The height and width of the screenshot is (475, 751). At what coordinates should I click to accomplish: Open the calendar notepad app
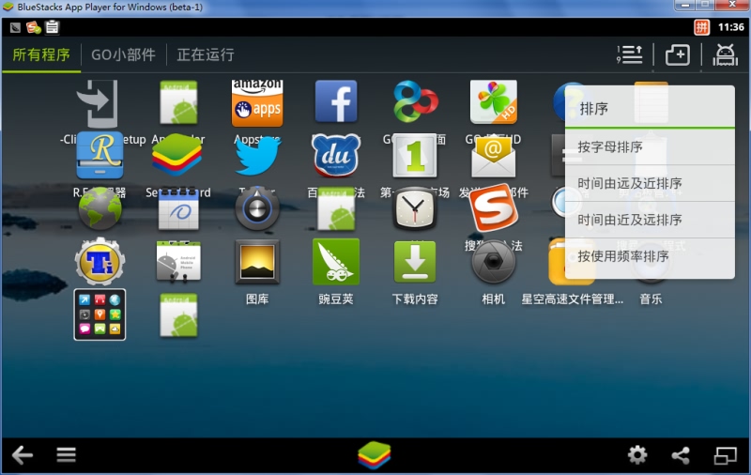click(178, 208)
